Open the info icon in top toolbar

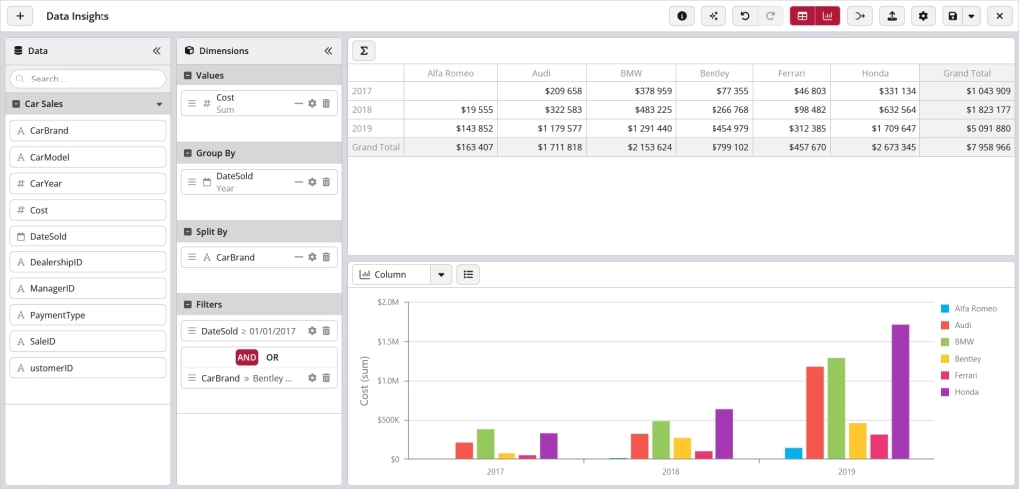click(682, 16)
